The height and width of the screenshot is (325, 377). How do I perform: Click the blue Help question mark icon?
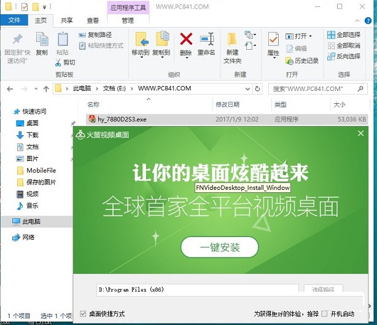tap(368, 21)
